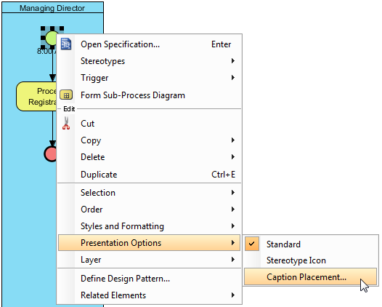The width and height of the screenshot is (382, 307).
Task: Choose Form Sub-Process Diagram menu entry
Action: pos(149,95)
